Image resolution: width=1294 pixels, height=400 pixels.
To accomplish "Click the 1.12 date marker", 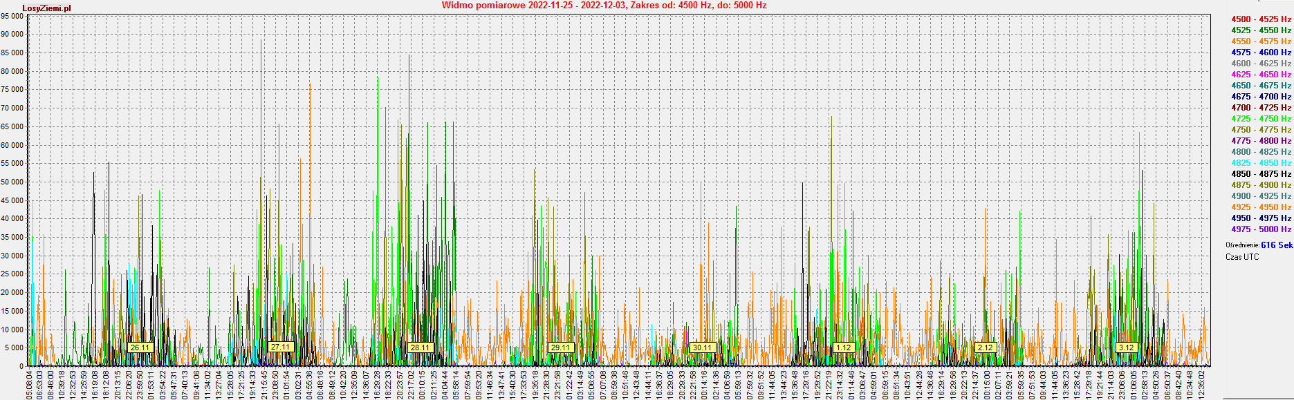I will click(x=843, y=347).
